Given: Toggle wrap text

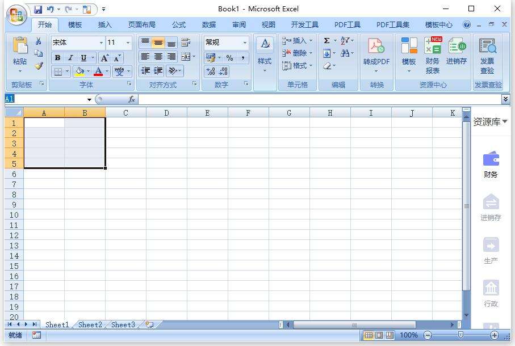Looking at the screenshot, I should click(x=186, y=43).
